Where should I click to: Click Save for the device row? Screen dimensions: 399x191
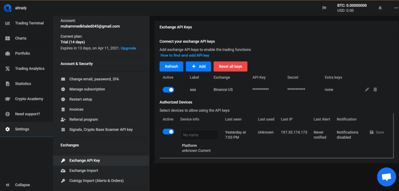pos(377,132)
